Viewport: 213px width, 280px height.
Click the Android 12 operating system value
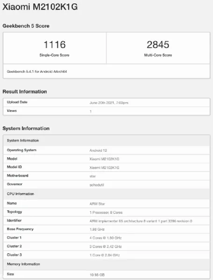click(98, 151)
